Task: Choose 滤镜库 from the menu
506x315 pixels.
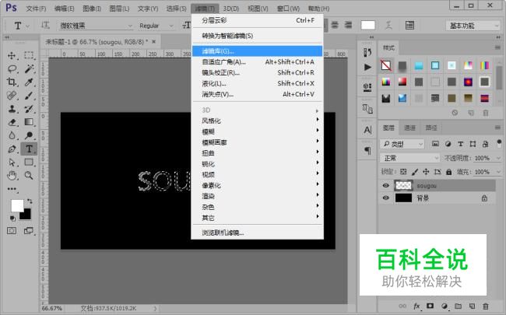Action: pyautogui.click(x=257, y=51)
